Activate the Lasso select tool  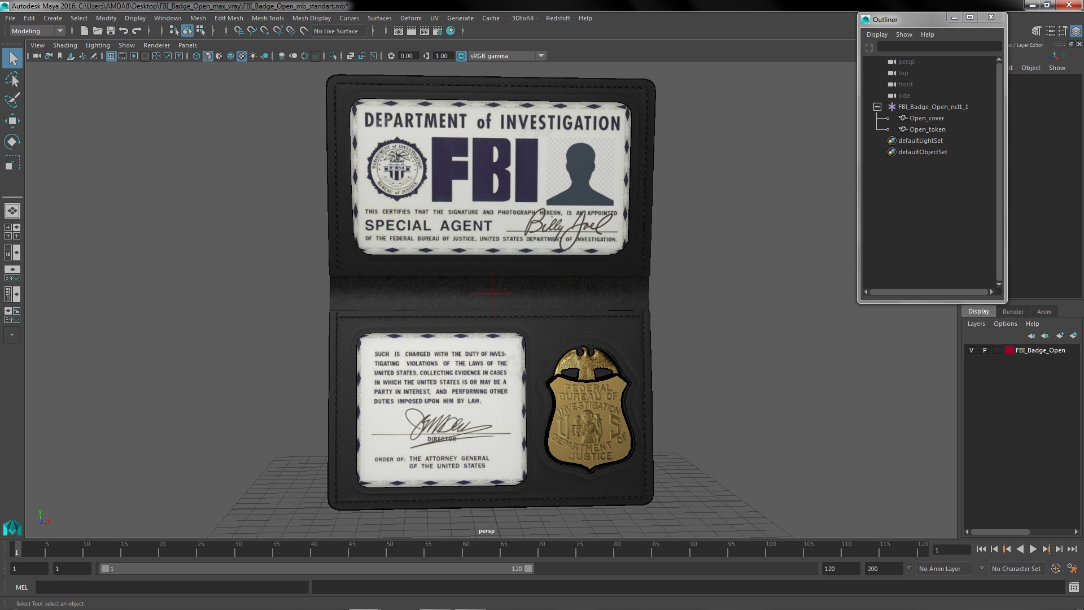(x=12, y=79)
